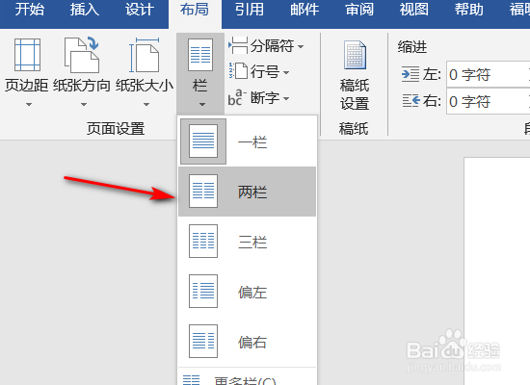
Task: Click the 断字 label text
Action: pyautogui.click(x=265, y=98)
